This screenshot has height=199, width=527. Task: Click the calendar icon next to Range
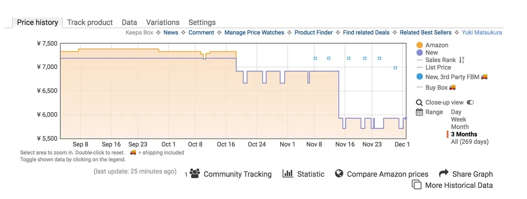pos(419,112)
